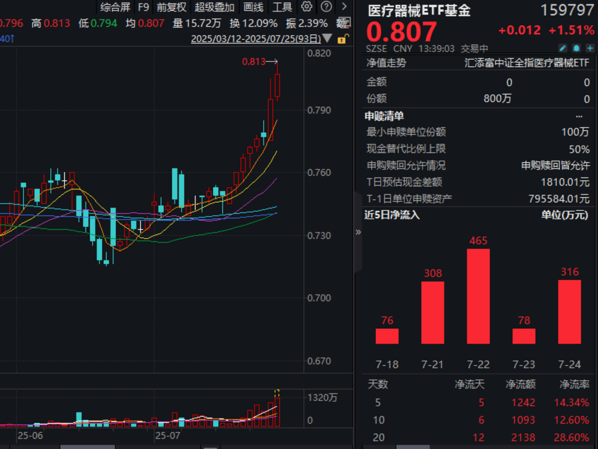Expand 申赎清单 details via the ellipsis
The width and height of the screenshot is (598, 449).
(x=579, y=116)
